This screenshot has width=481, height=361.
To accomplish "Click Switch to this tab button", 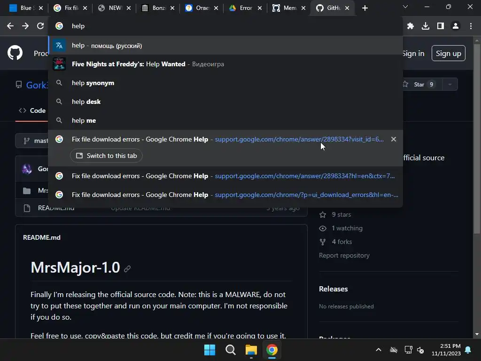I will [x=106, y=156].
